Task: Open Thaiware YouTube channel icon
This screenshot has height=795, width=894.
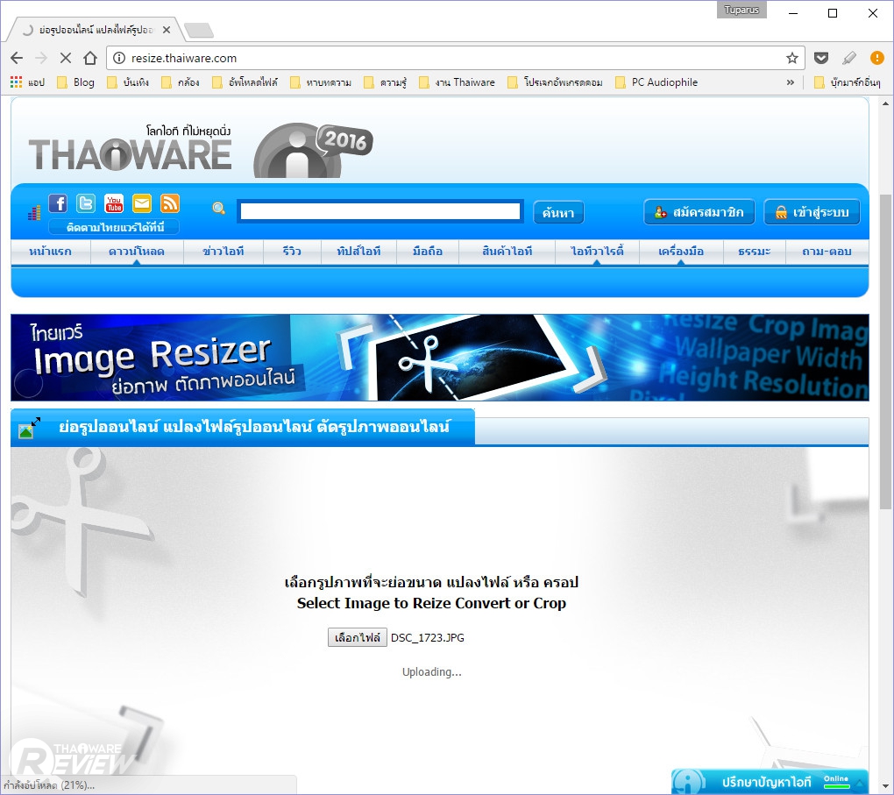Action: (x=114, y=203)
